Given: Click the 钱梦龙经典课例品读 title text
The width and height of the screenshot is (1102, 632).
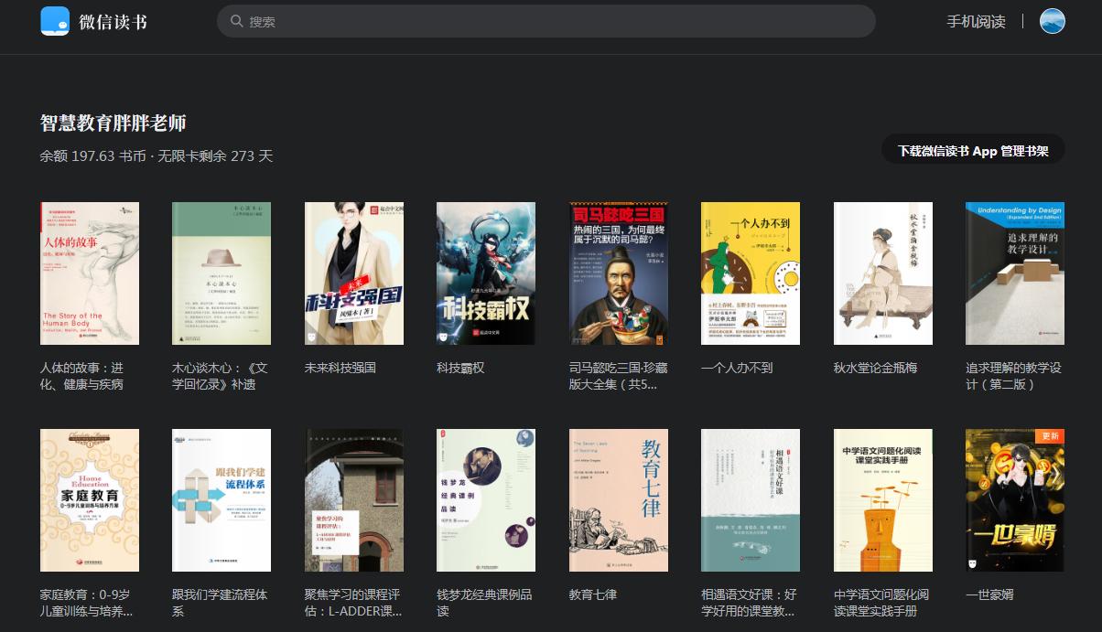Looking at the screenshot, I should point(483,601).
